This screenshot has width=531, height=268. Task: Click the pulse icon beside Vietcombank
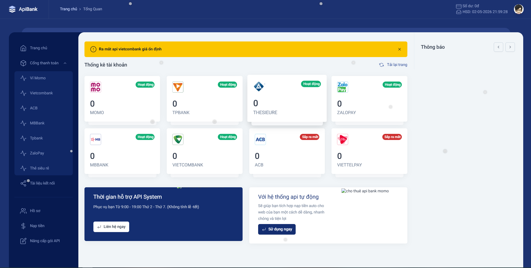(x=23, y=93)
